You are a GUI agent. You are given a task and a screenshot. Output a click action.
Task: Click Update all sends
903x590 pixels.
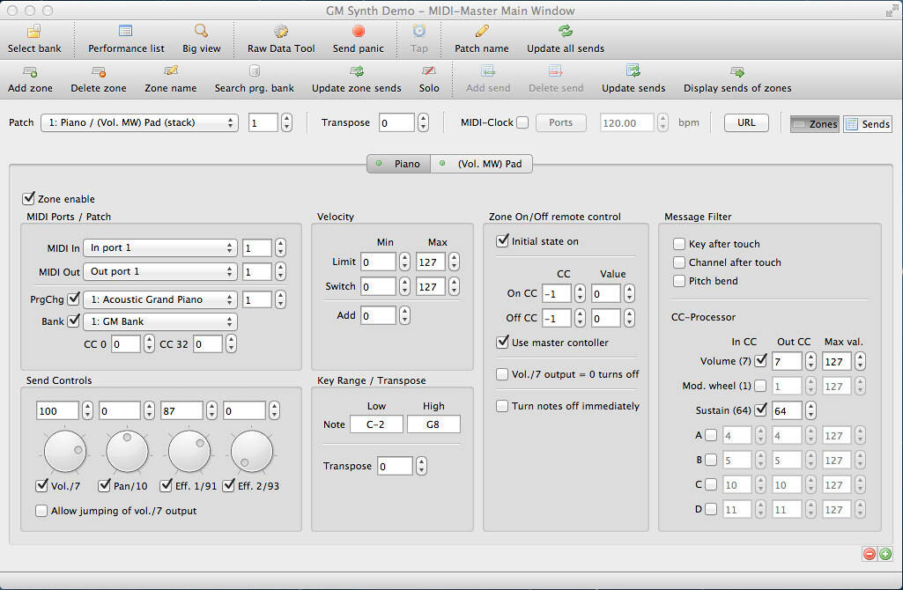566,39
